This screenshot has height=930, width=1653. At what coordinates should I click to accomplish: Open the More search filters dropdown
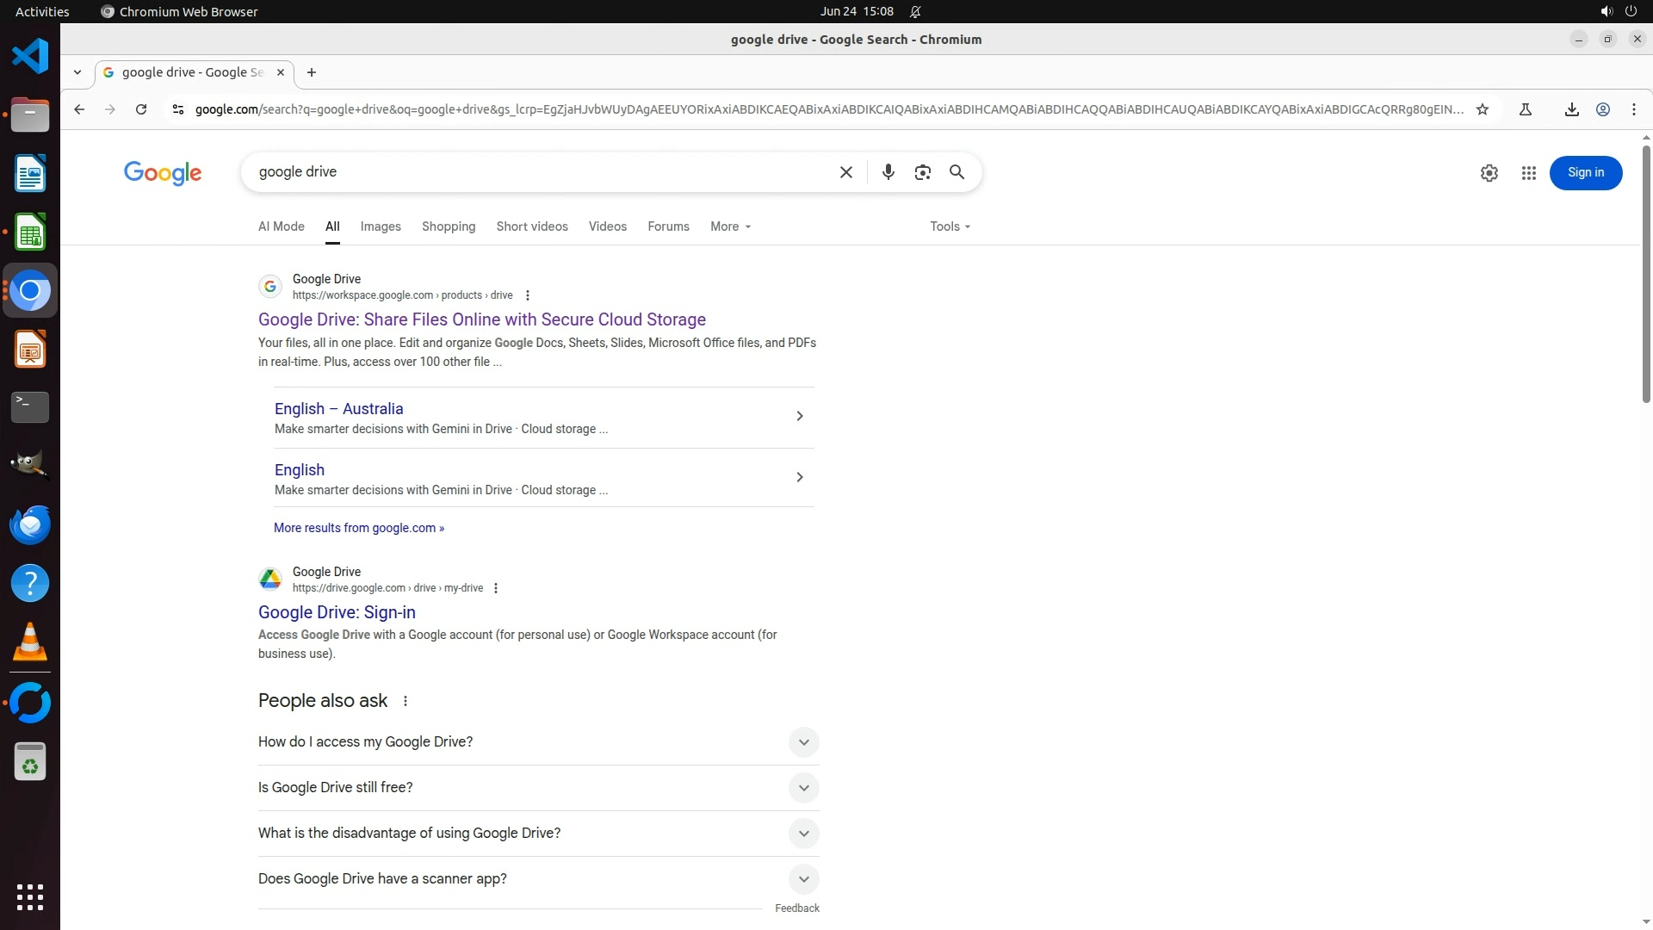click(730, 226)
